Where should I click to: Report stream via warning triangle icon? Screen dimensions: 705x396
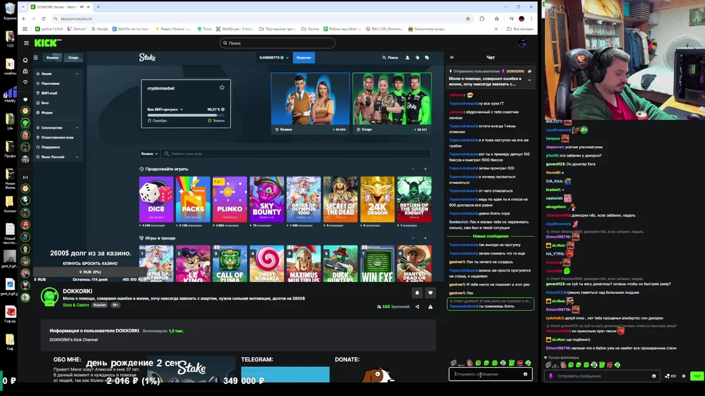click(x=430, y=306)
